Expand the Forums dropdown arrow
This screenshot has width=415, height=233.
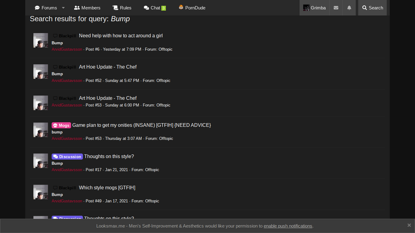coord(63,8)
